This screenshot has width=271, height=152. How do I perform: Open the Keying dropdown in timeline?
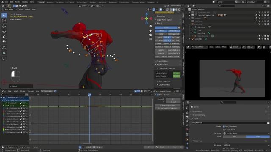21,147
